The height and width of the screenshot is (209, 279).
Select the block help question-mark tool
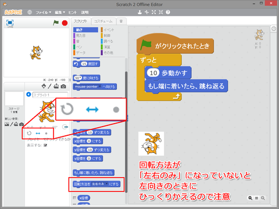coord(168,12)
